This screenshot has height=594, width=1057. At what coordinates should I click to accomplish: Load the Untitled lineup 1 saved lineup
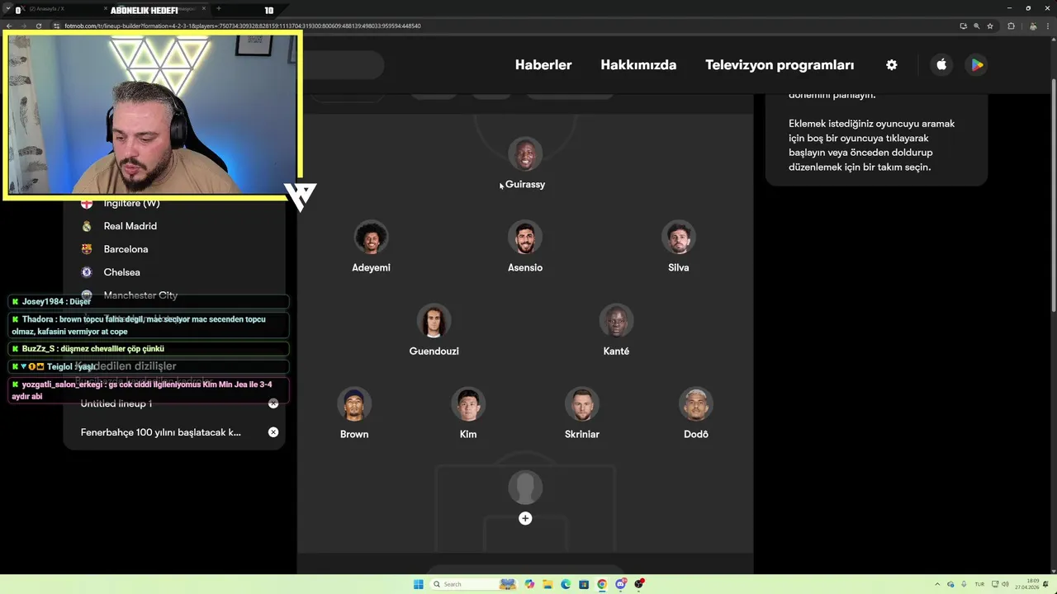pyautogui.click(x=116, y=403)
